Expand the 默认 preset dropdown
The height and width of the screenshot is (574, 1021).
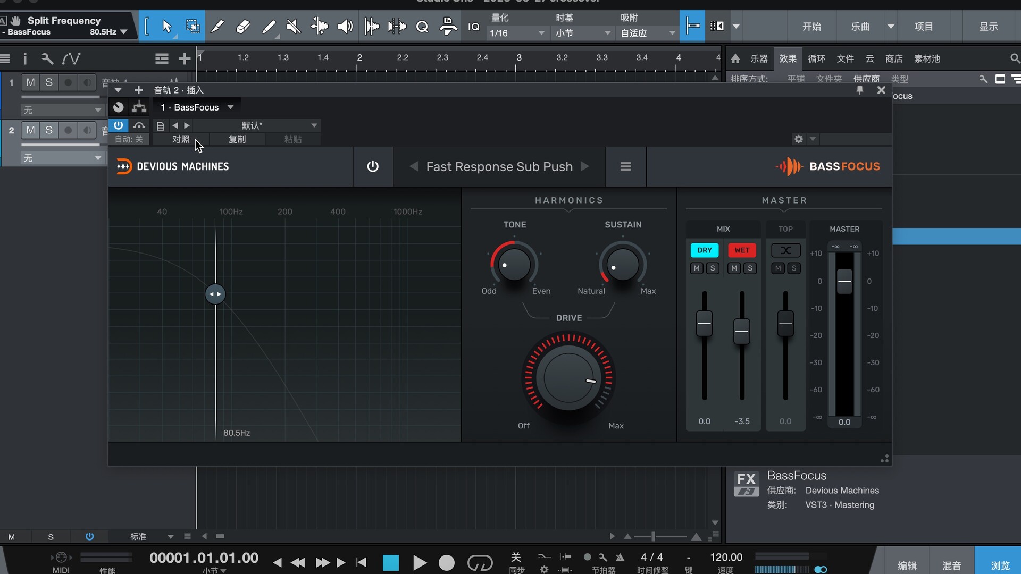[x=314, y=125]
